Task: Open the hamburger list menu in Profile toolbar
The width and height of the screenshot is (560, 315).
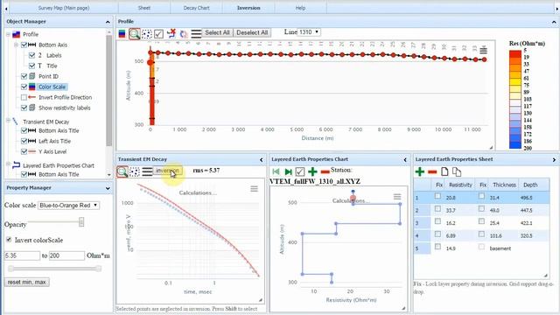Action: coord(196,34)
